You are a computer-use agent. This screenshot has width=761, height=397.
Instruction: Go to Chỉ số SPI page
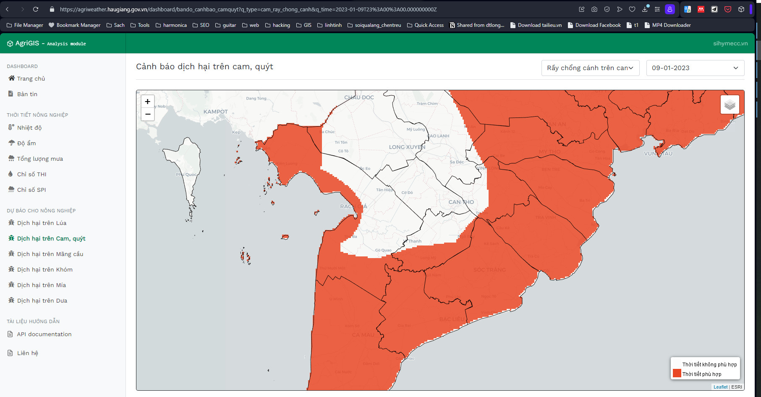[x=31, y=190]
